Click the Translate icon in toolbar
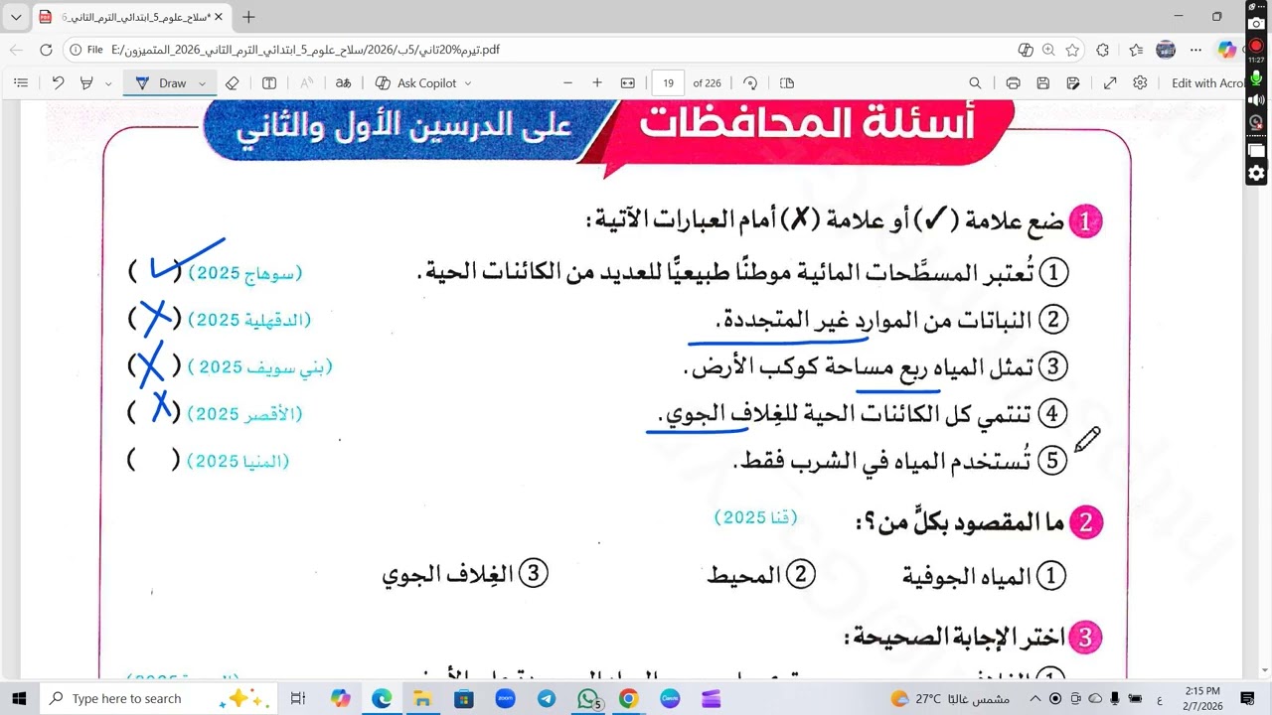1272x715 pixels. (x=343, y=83)
